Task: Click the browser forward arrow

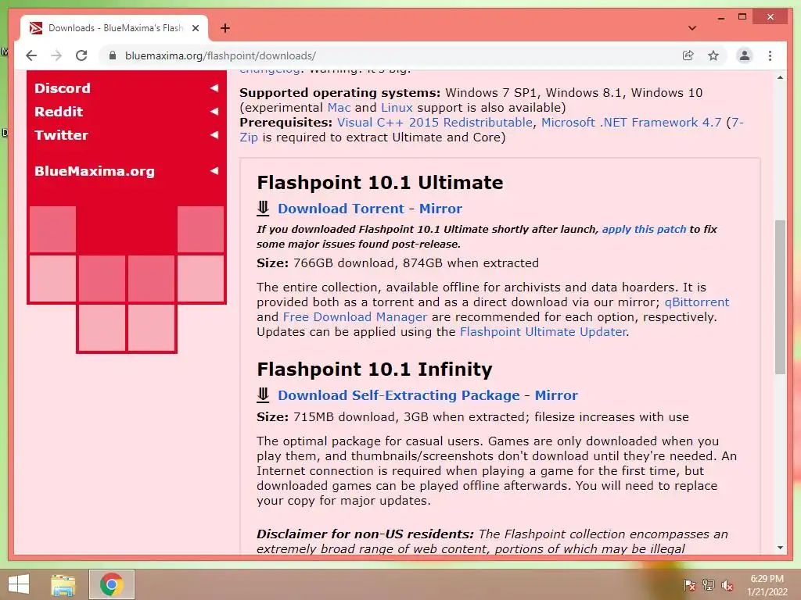Action: click(x=56, y=55)
